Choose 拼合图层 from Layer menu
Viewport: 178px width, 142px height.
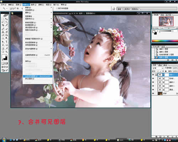tap(37, 79)
